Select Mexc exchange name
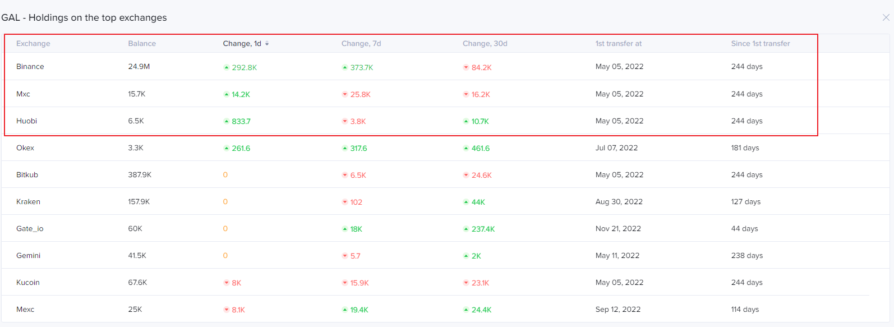This screenshot has width=894, height=327. tap(25, 309)
